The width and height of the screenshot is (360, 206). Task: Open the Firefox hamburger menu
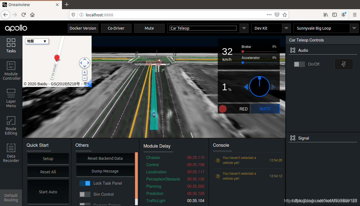click(354, 15)
